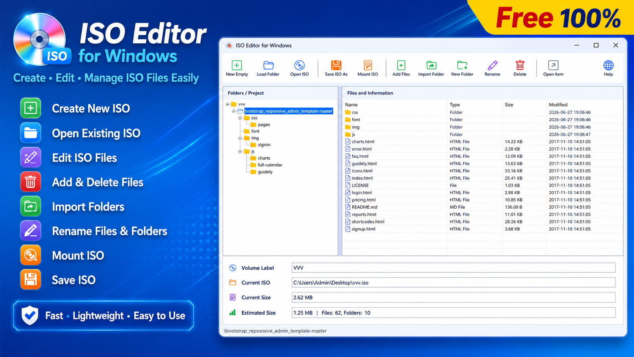The image size is (634, 357).
Task: Collapse the img tree folder
Action: pyautogui.click(x=240, y=138)
